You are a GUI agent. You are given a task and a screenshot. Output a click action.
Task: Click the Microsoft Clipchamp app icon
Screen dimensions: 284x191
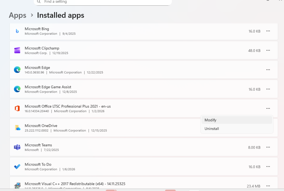[17, 50]
